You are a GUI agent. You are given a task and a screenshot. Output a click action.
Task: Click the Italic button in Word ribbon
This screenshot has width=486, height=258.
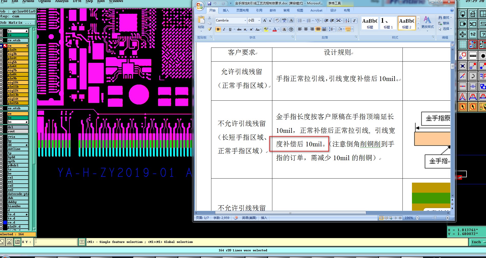[224, 29]
